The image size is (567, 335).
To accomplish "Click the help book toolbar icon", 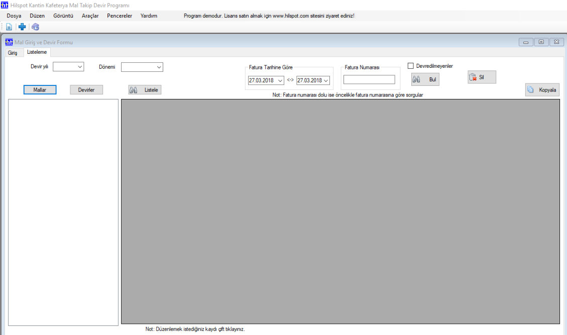I will [x=35, y=27].
